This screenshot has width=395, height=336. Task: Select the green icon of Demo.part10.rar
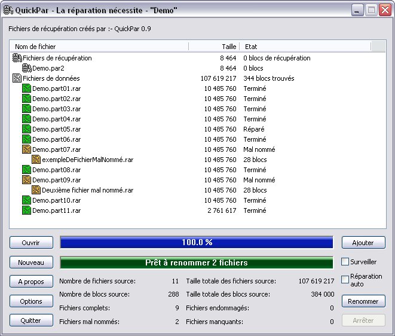click(x=26, y=200)
